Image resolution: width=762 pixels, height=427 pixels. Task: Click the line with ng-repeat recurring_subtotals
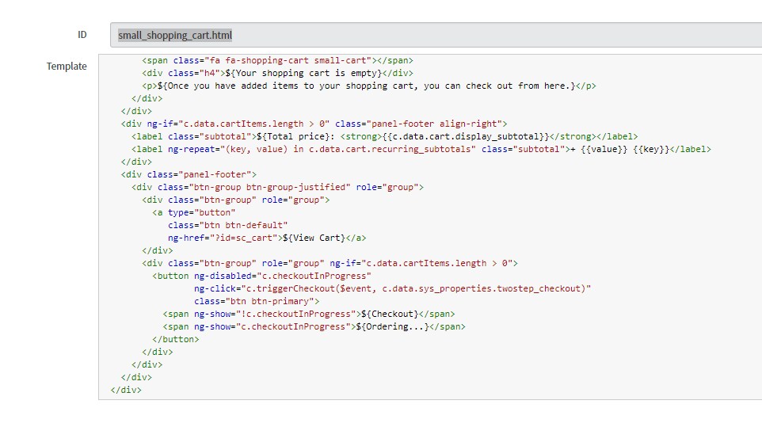click(421, 149)
